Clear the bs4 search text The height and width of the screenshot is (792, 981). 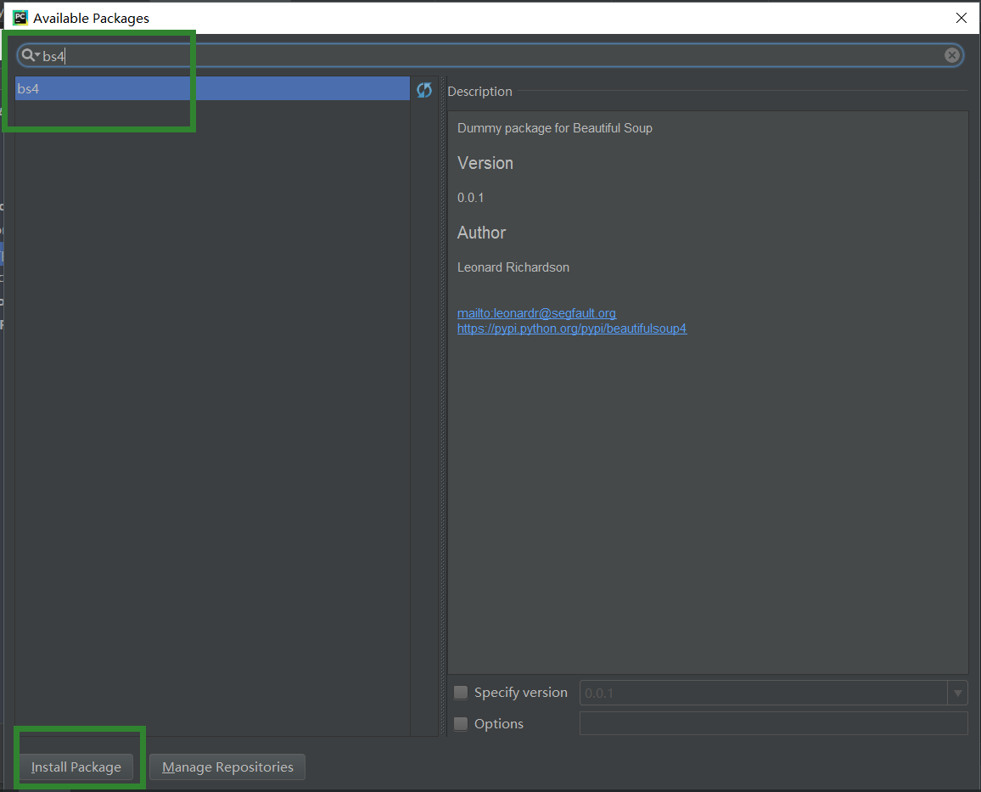click(951, 56)
